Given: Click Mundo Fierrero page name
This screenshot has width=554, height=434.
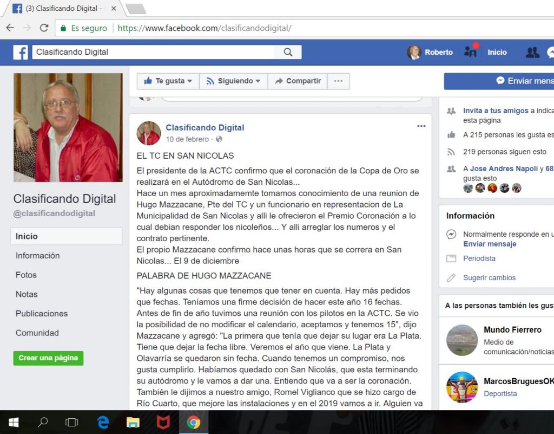Looking at the screenshot, I should coord(513,329).
